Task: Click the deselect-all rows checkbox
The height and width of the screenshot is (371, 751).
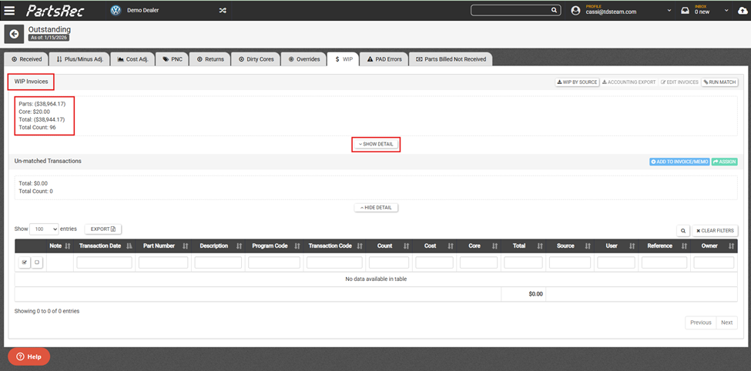Action: pyautogui.click(x=37, y=262)
